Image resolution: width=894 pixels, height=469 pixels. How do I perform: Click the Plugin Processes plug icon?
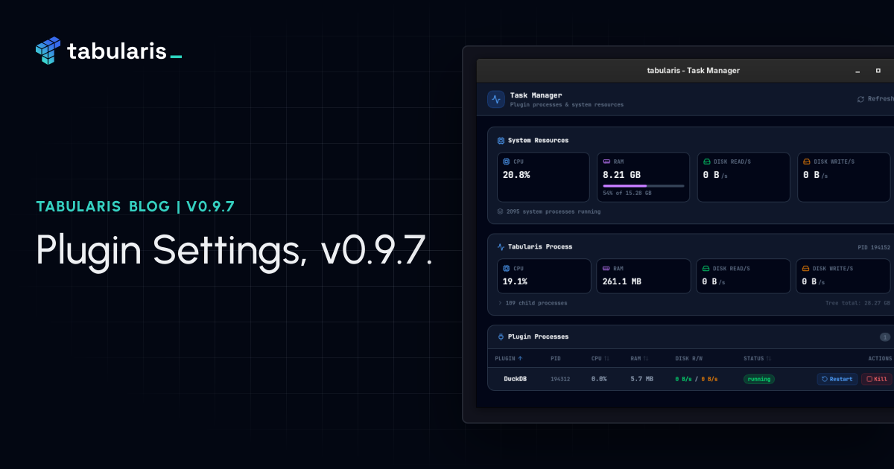tap(501, 336)
